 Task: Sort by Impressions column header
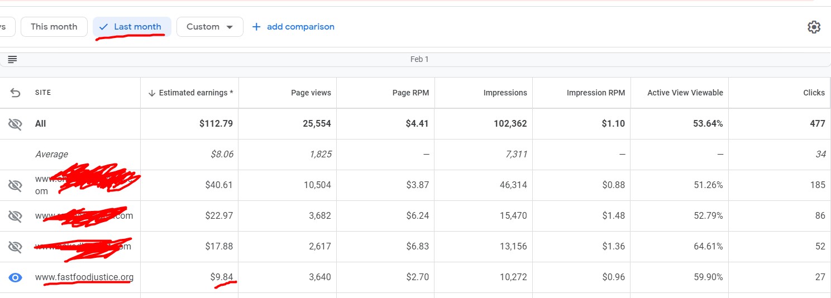coord(505,93)
